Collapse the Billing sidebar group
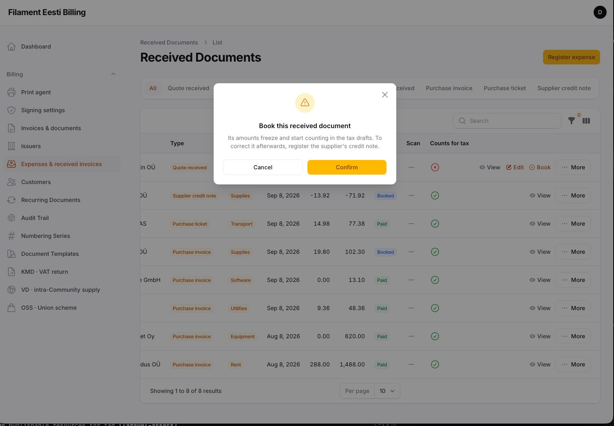614x426 pixels. click(113, 74)
